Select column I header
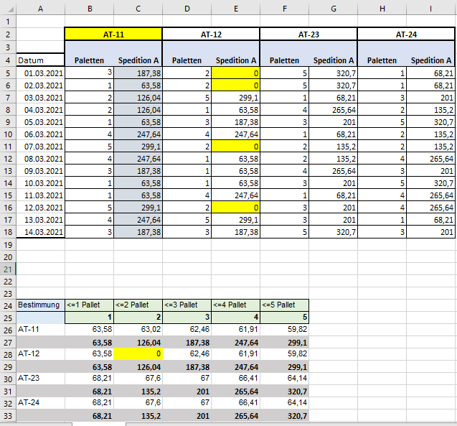The width and height of the screenshot is (457, 426). 430,9
